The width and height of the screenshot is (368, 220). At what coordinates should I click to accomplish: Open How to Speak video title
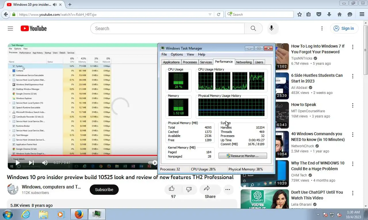pyautogui.click(x=304, y=105)
